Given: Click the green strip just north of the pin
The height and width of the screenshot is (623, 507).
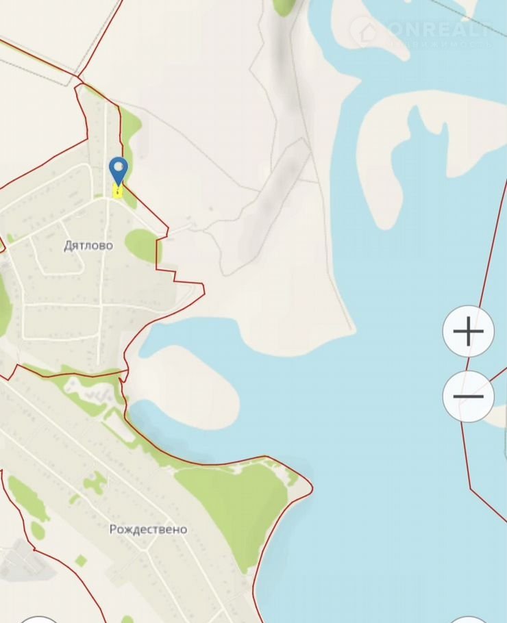Looking at the screenshot, I should tap(130, 131).
